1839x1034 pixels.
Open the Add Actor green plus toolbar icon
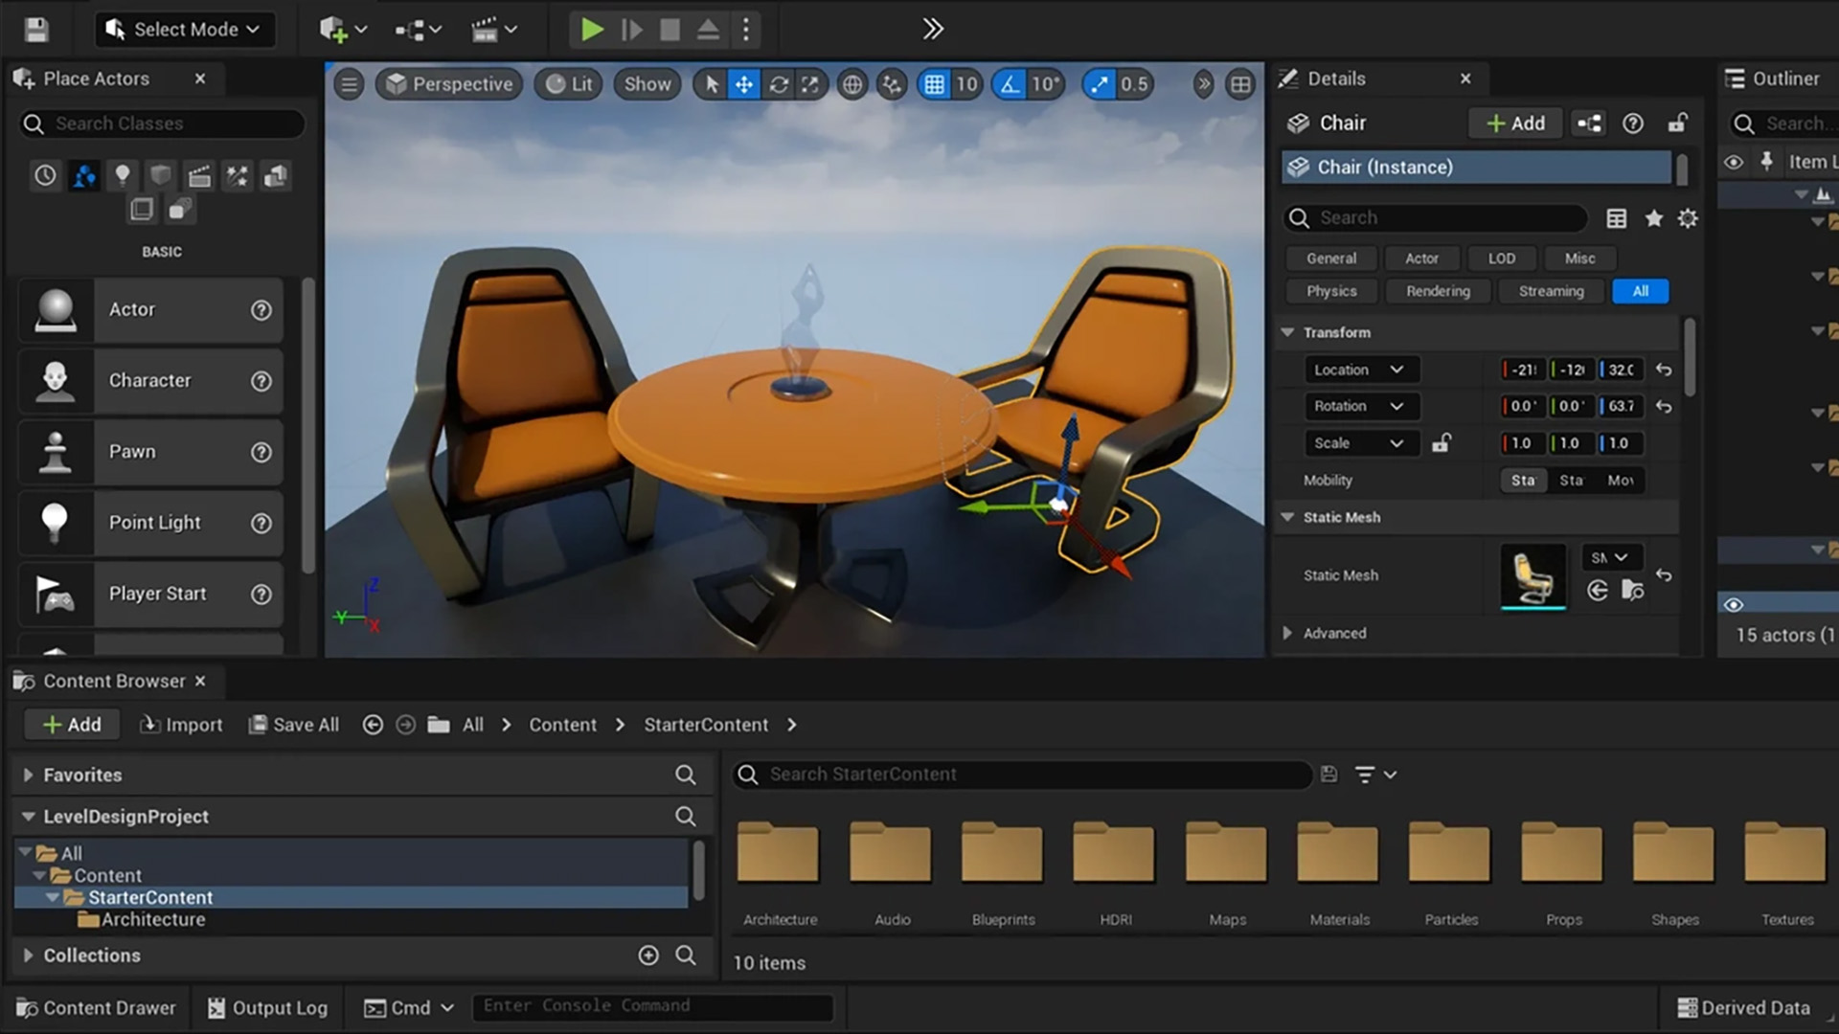click(x=333, y=29)
